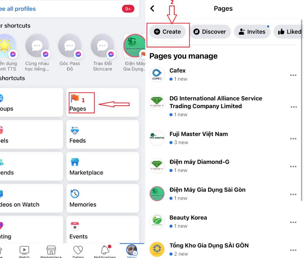Select the Fuji Master Việt Nam name

pos(199,134)
